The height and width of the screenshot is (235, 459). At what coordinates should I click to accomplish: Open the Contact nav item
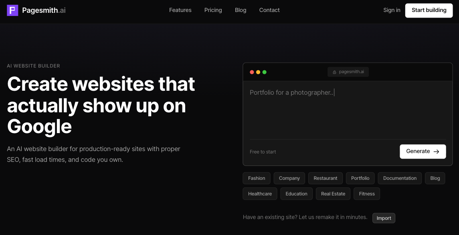tap(269, 10)
